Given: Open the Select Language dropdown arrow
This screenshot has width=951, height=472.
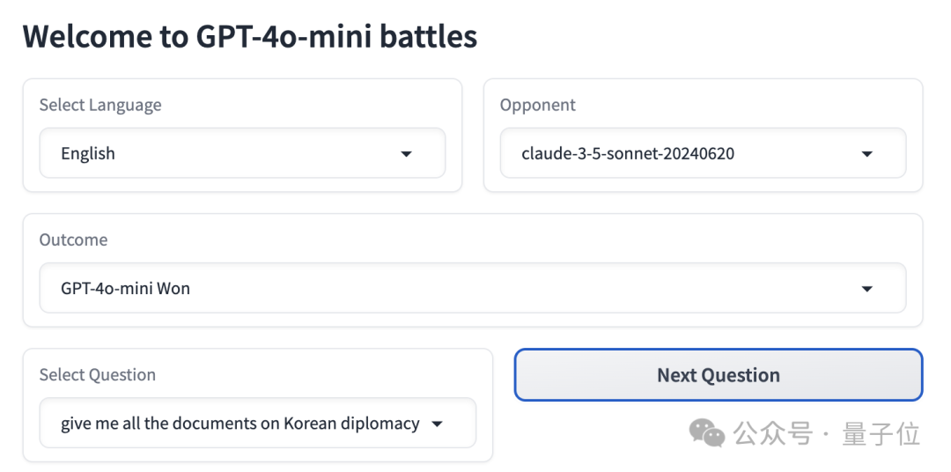Looking at the screenshot, I should click(x=406, y=154).
